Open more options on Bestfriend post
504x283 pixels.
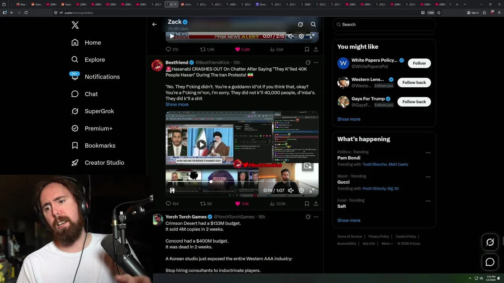(316, 62)
